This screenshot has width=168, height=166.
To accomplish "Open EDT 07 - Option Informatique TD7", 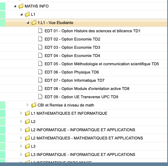I will tap(75, 80).
